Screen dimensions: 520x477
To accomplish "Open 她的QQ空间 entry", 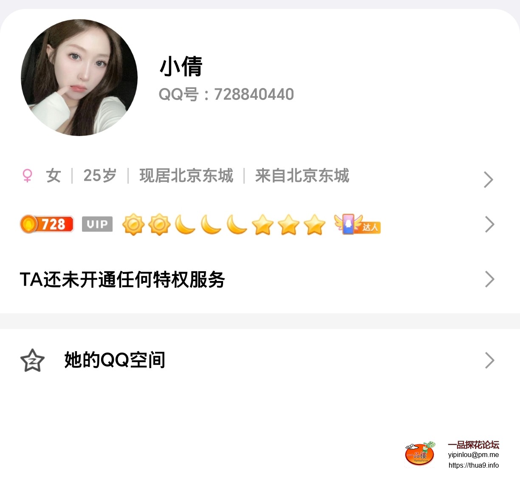I will [x=260, y=361].
